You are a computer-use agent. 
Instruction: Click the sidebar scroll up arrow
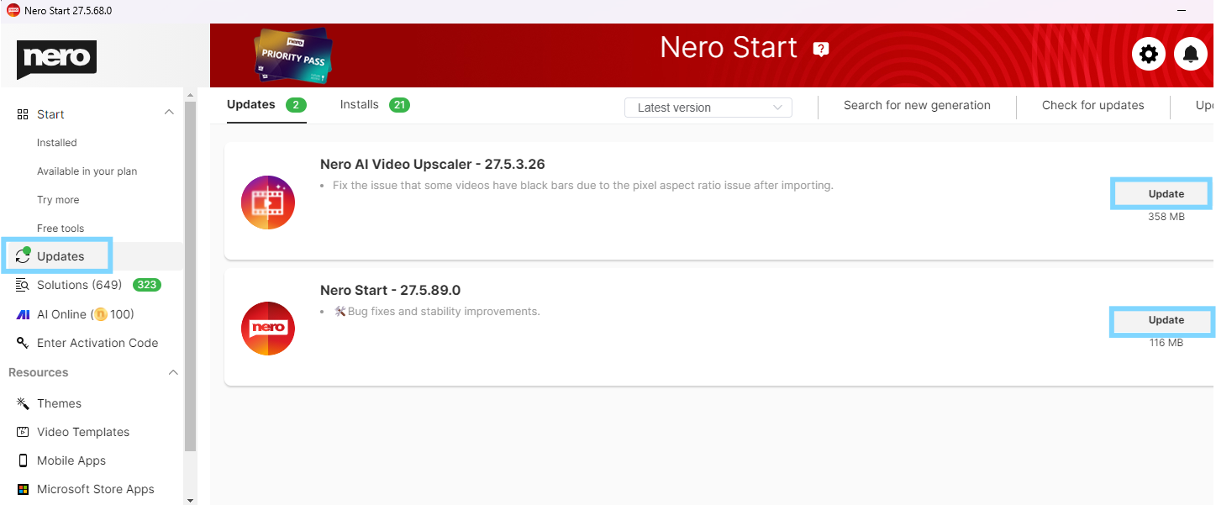point(190,95)
